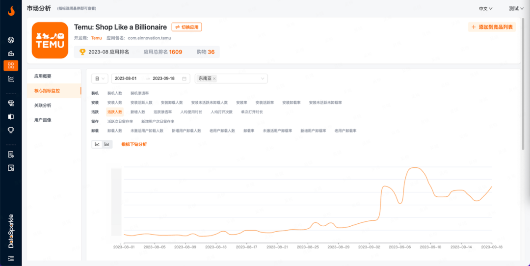
Task: Open the diamond sidebar icon
Action: point(11,104)
